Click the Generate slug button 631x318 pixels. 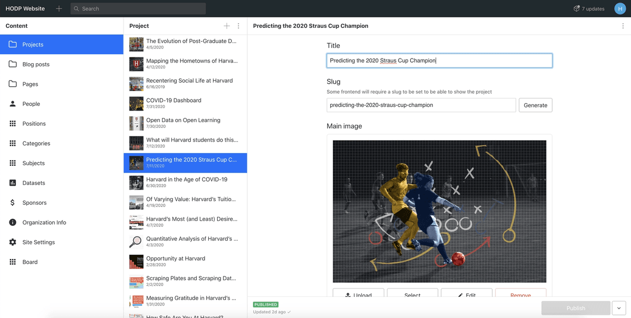click(535, 105)
